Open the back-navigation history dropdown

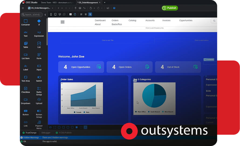(62, 8)
